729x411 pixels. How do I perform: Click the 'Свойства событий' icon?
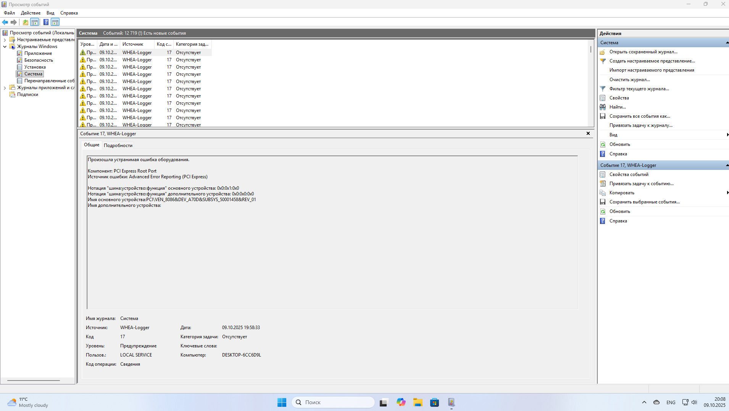coord(603,174)
